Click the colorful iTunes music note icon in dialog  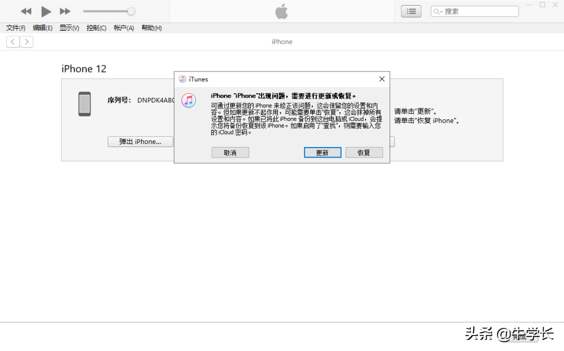tap(189, 100)
